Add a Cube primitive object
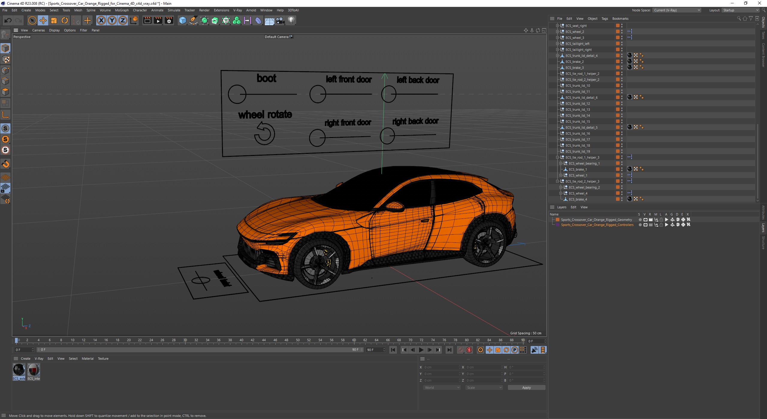 click(182, 20)
